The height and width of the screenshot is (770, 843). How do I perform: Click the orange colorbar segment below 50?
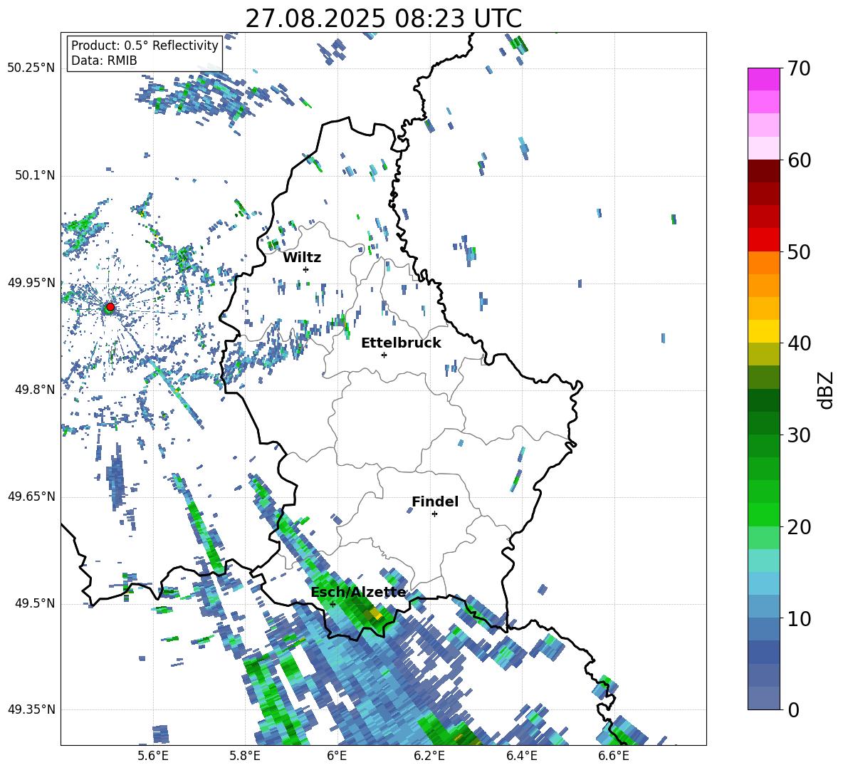tap(763, 263)
